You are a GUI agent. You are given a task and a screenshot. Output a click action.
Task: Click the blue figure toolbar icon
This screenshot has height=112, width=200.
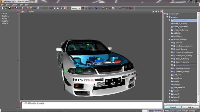tap(127, 8)
